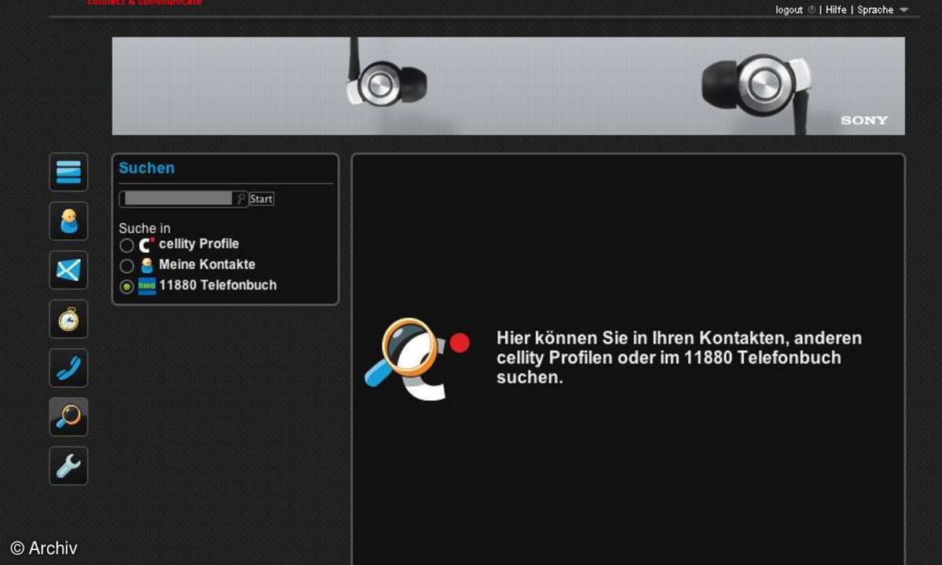Open the wrench settings sidebar icon
The width and height of the screenshot is (942, 565).
pos(68,465)
